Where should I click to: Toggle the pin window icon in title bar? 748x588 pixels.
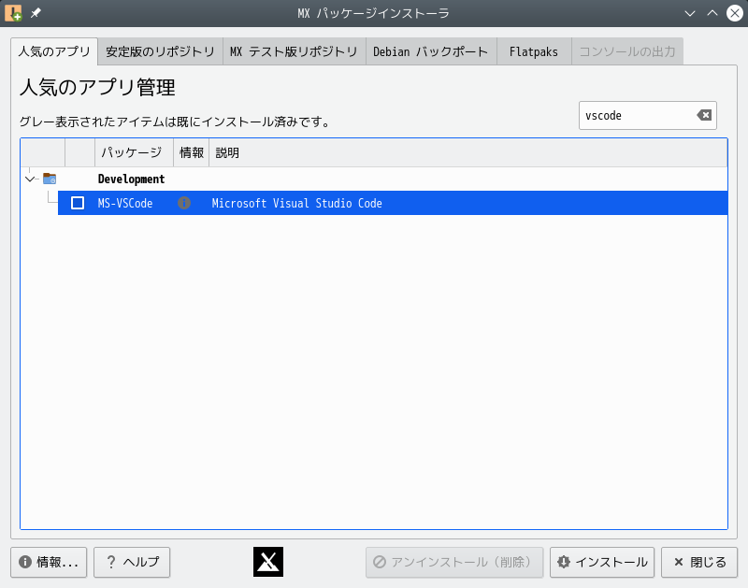click(36, 13)
